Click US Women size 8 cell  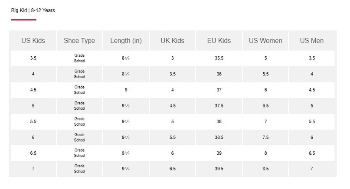point(265,153)
